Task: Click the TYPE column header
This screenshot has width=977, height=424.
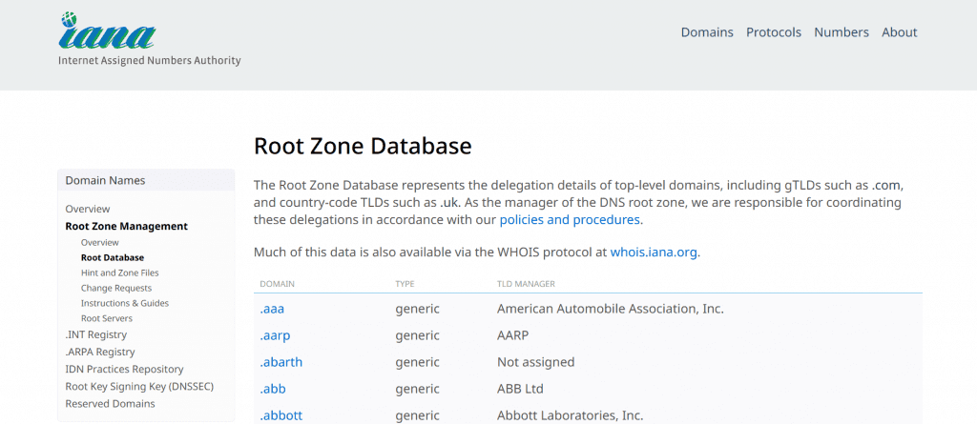Action: point(405,284)
